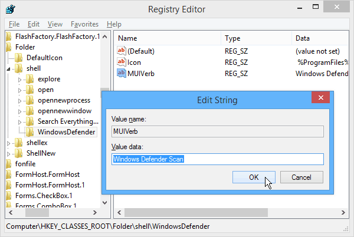Select the FormHost.FormHost.1 key
Viewport: 354px width, 237px height.
tap(50, 185)
